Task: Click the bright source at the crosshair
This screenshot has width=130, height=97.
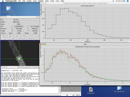Action: tap(19, 59)
